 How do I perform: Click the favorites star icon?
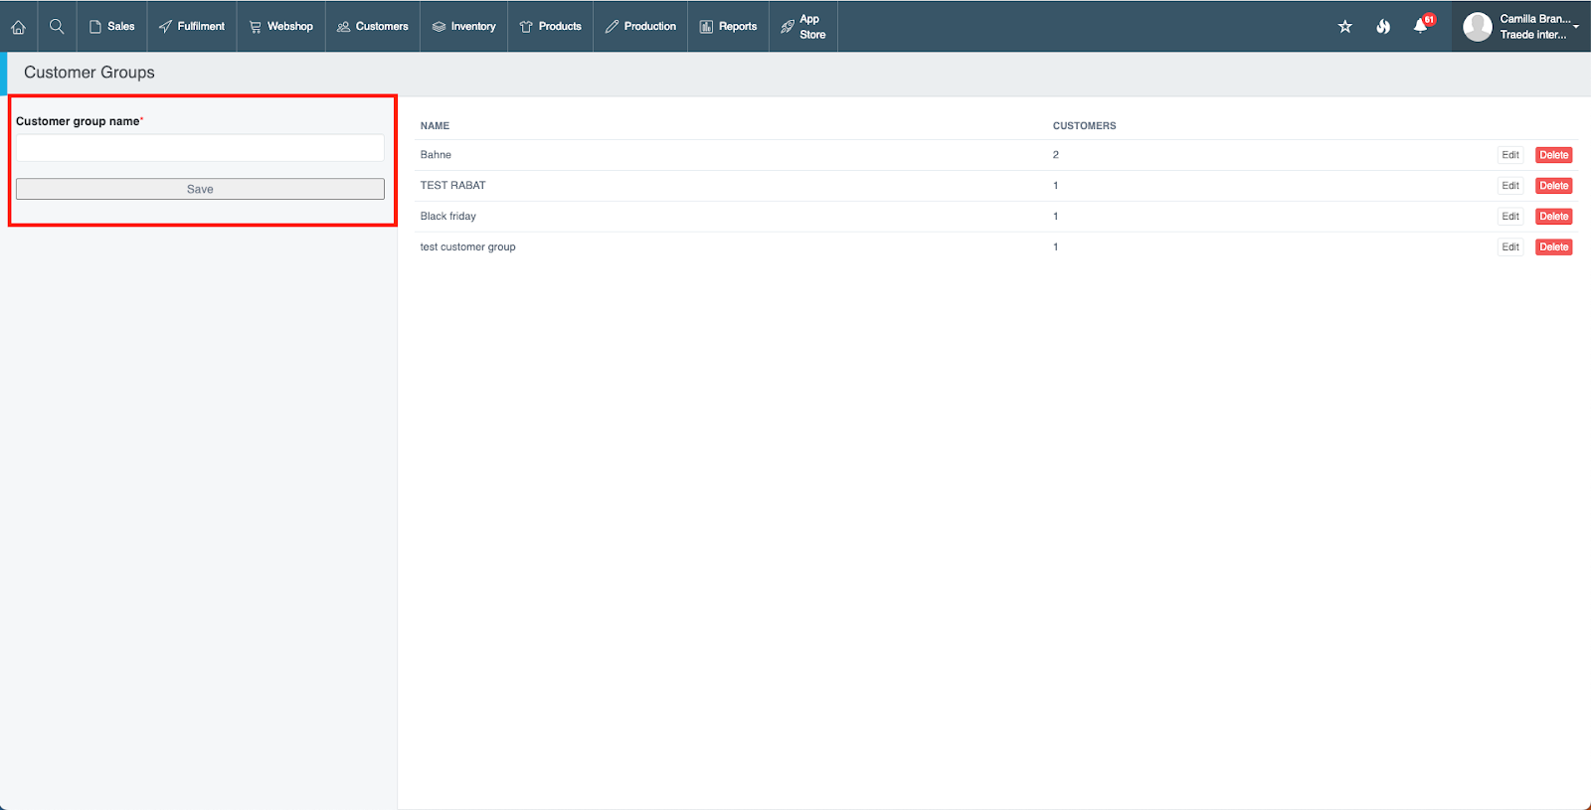(1344, 27)
